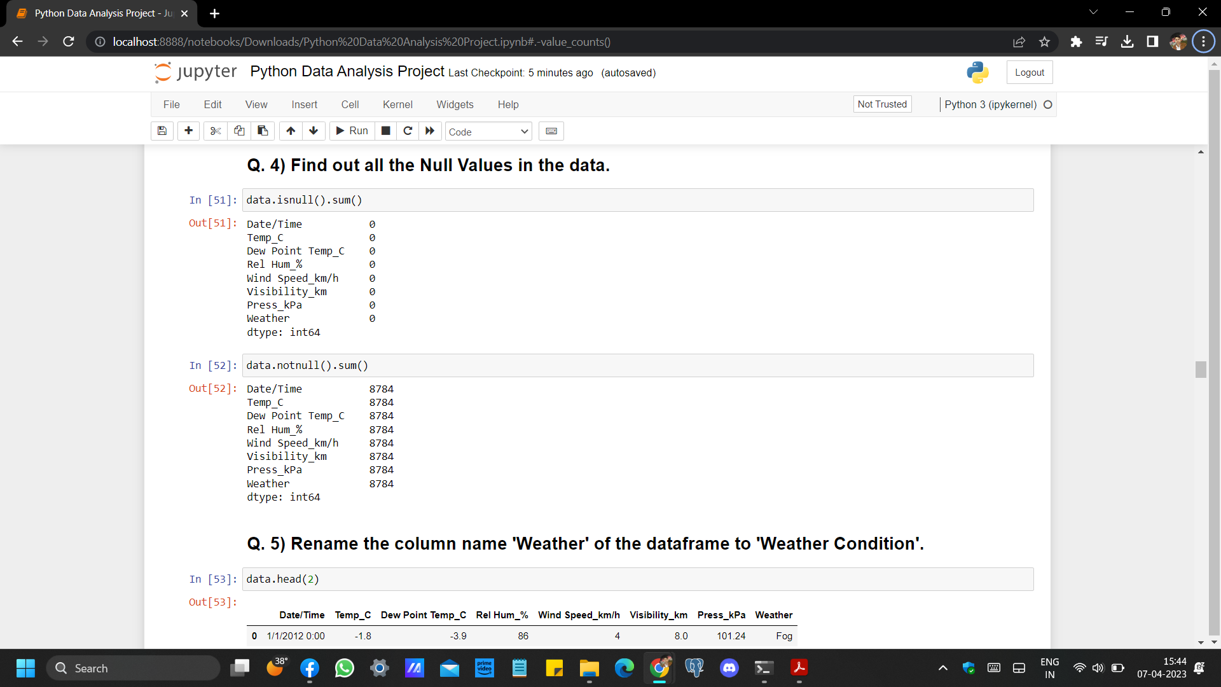The width and height of the screenshot is (1221, 687).
Task: Click the Logout button
Action: pyautogui.click(x=1029, y=73)
